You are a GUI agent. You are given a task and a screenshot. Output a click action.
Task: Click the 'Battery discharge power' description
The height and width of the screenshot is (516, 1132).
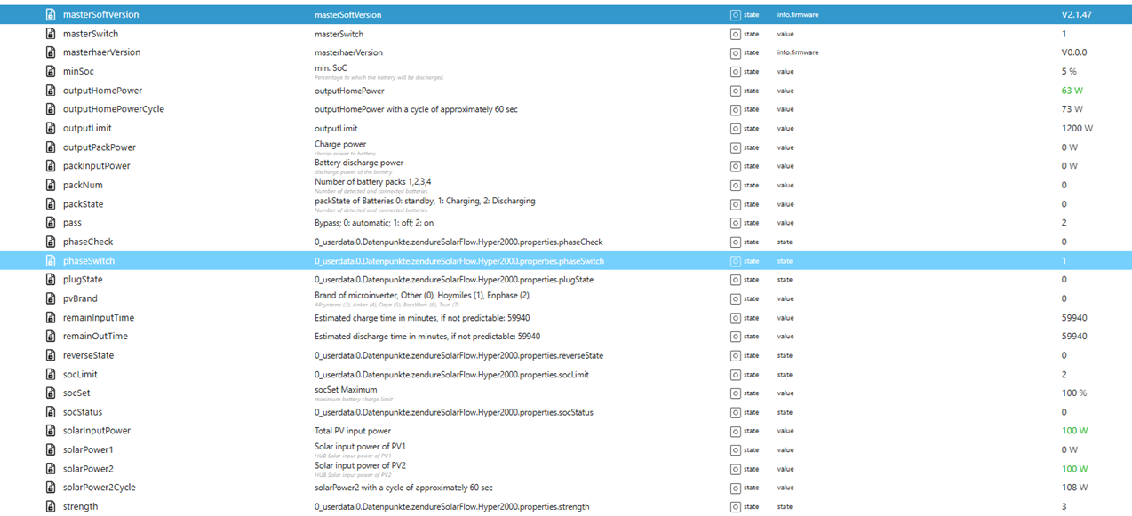(x=359, y=163)
